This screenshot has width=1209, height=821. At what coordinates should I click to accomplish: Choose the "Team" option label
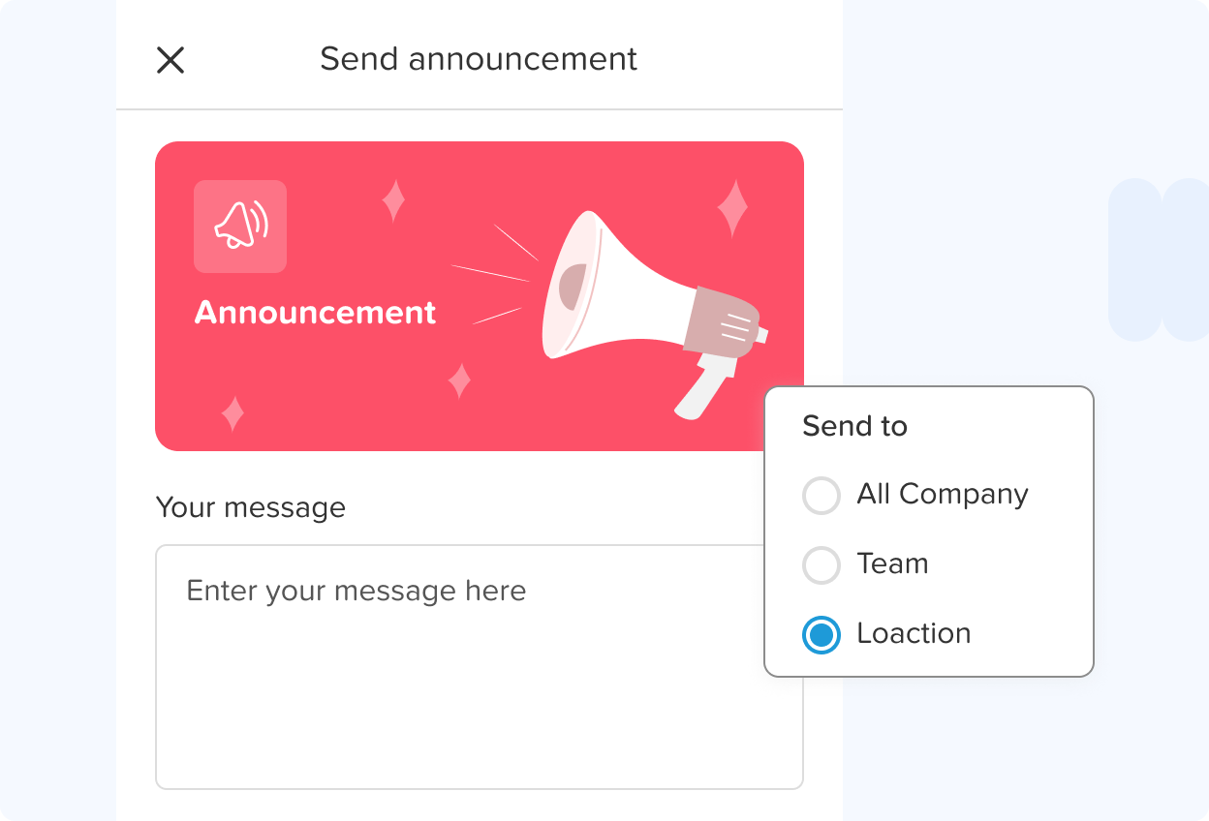coord(892,564)
